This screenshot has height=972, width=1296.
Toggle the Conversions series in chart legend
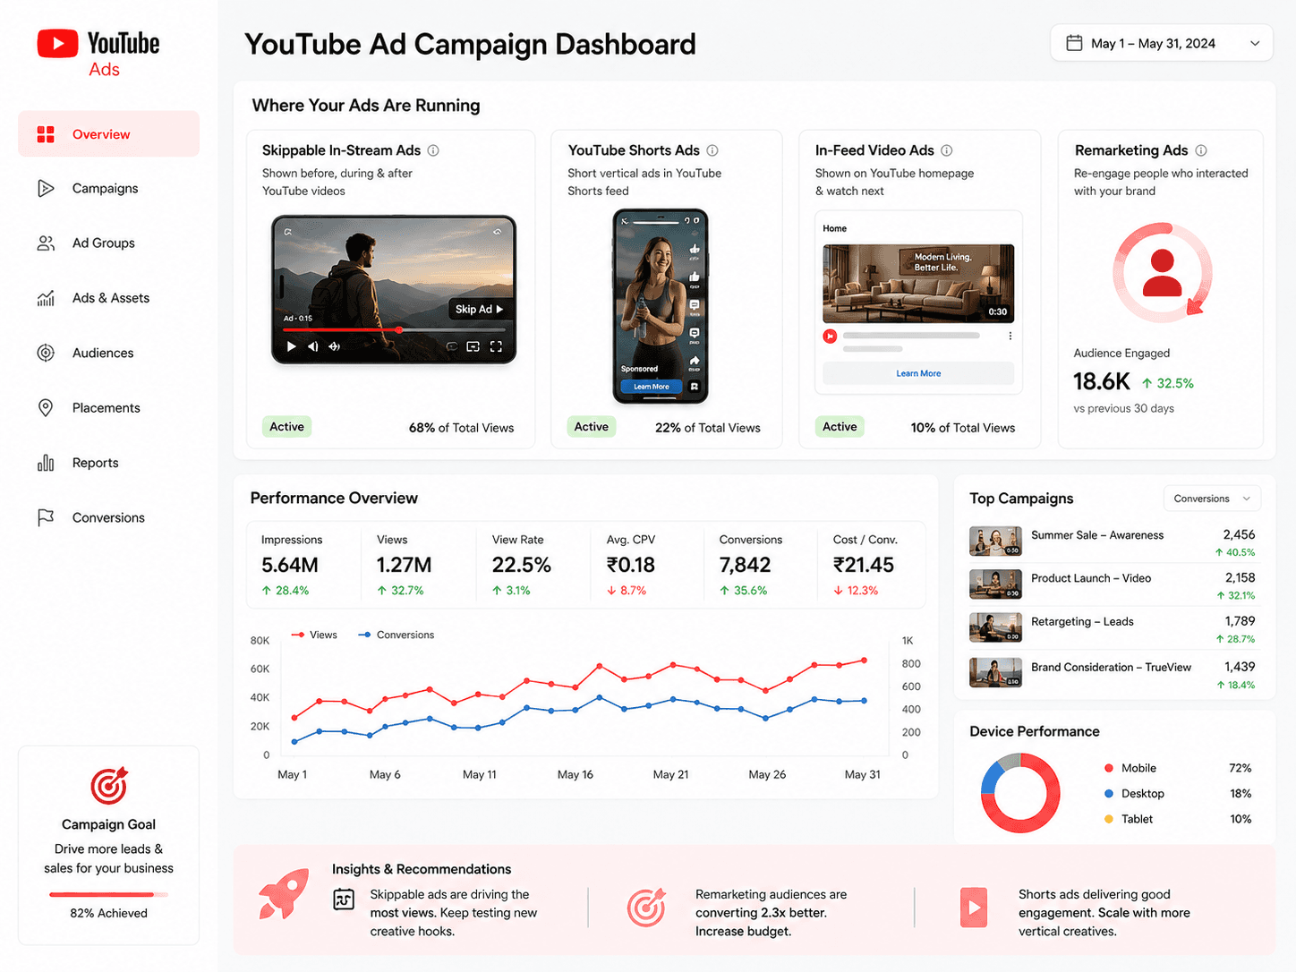tap(396, 635)
